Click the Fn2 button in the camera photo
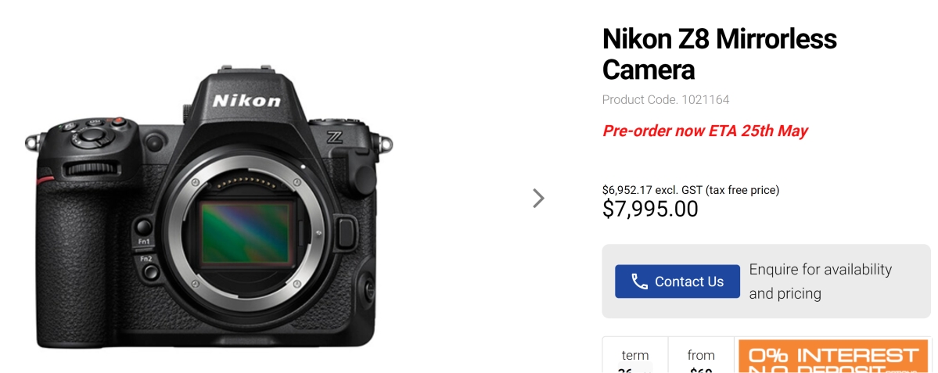The width and height of the screenshot is (938, 373). click(x=147, y=271)
